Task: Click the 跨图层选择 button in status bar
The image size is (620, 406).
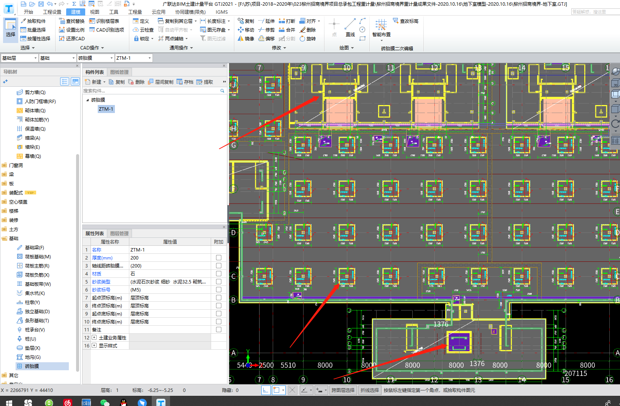Action: click(x=343, y=390)
